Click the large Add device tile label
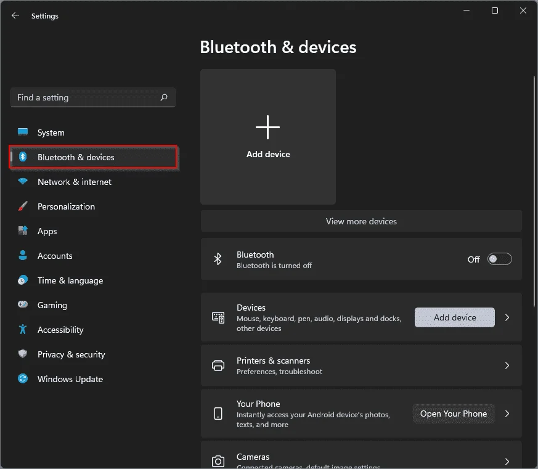This screenshot has width=538, height=469. [268, 154]
